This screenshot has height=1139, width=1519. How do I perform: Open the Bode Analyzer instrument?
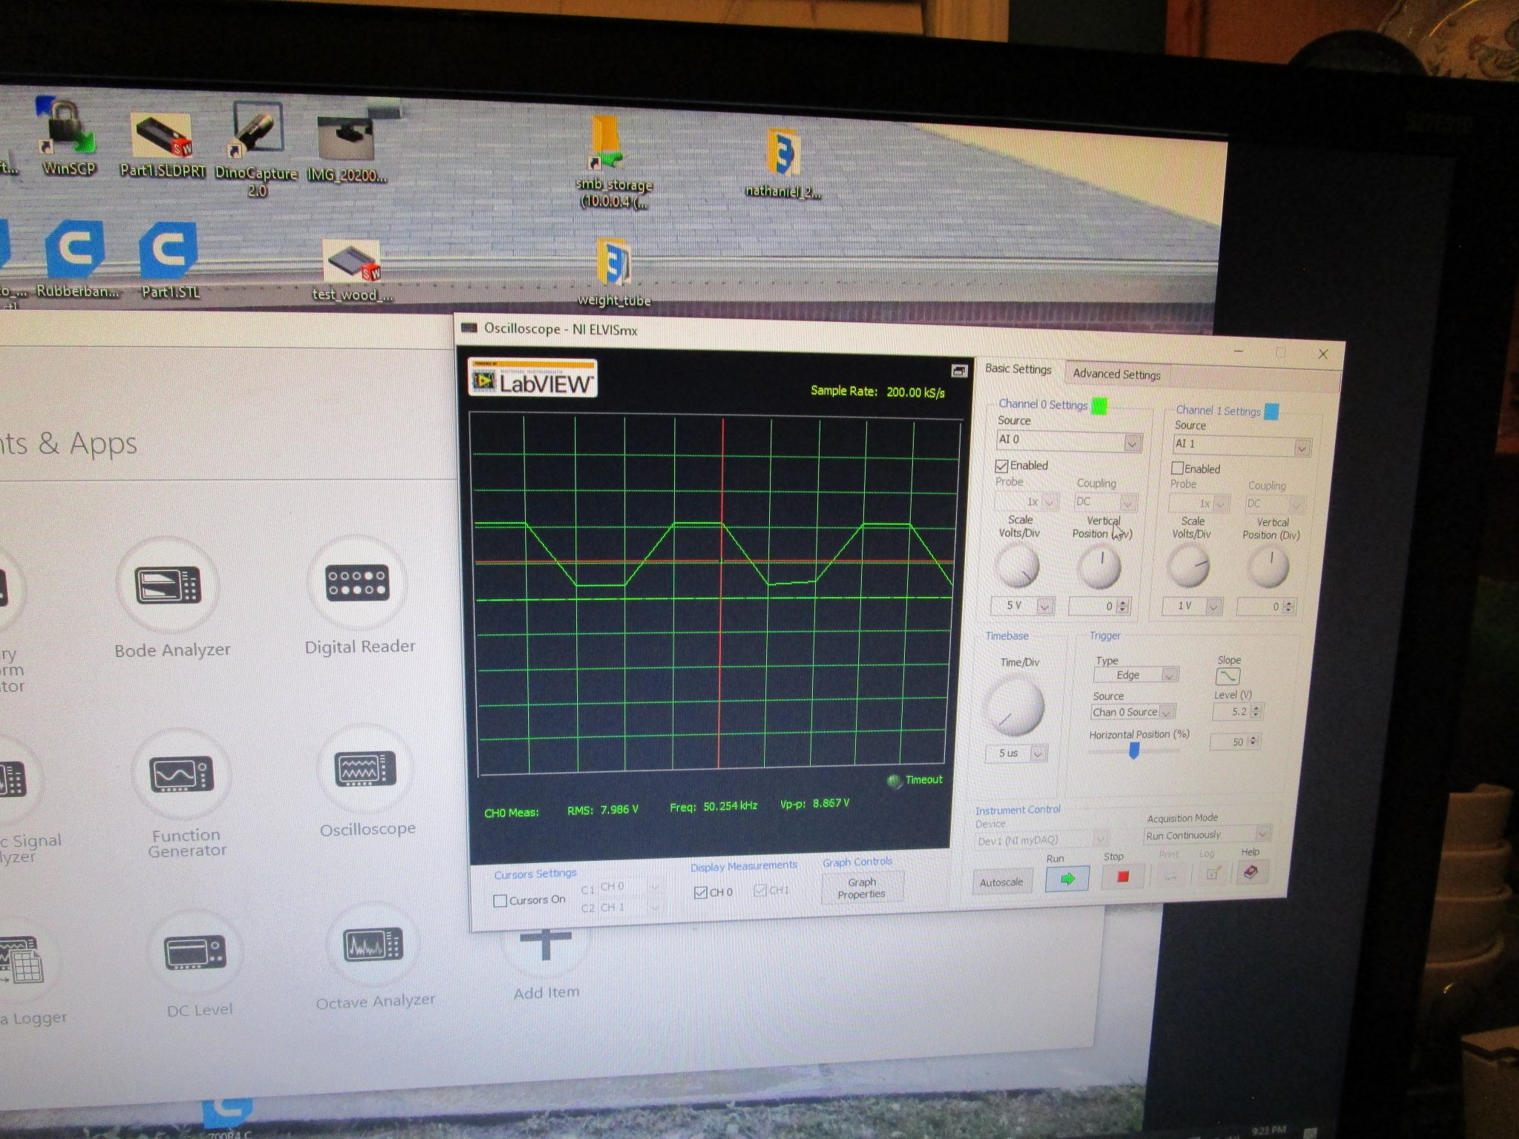(x=169, y=586)
